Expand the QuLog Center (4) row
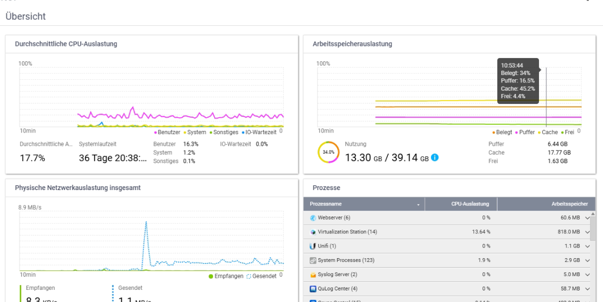Screen dimensions: 603x302 (587, 289)
